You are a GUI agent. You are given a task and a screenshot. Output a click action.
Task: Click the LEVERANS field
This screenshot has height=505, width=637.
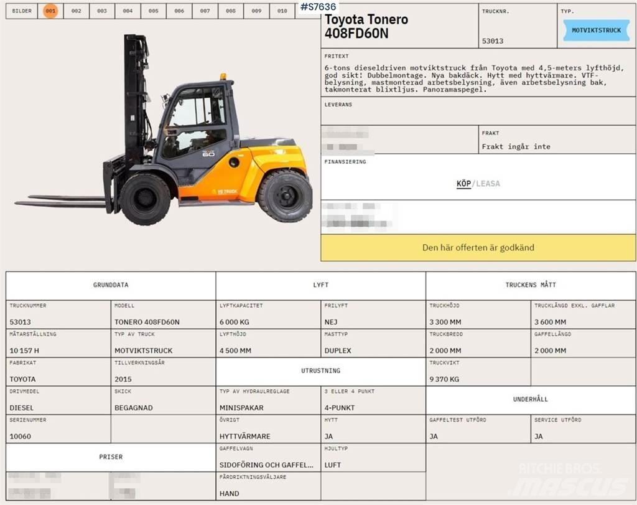pos(478,111)
